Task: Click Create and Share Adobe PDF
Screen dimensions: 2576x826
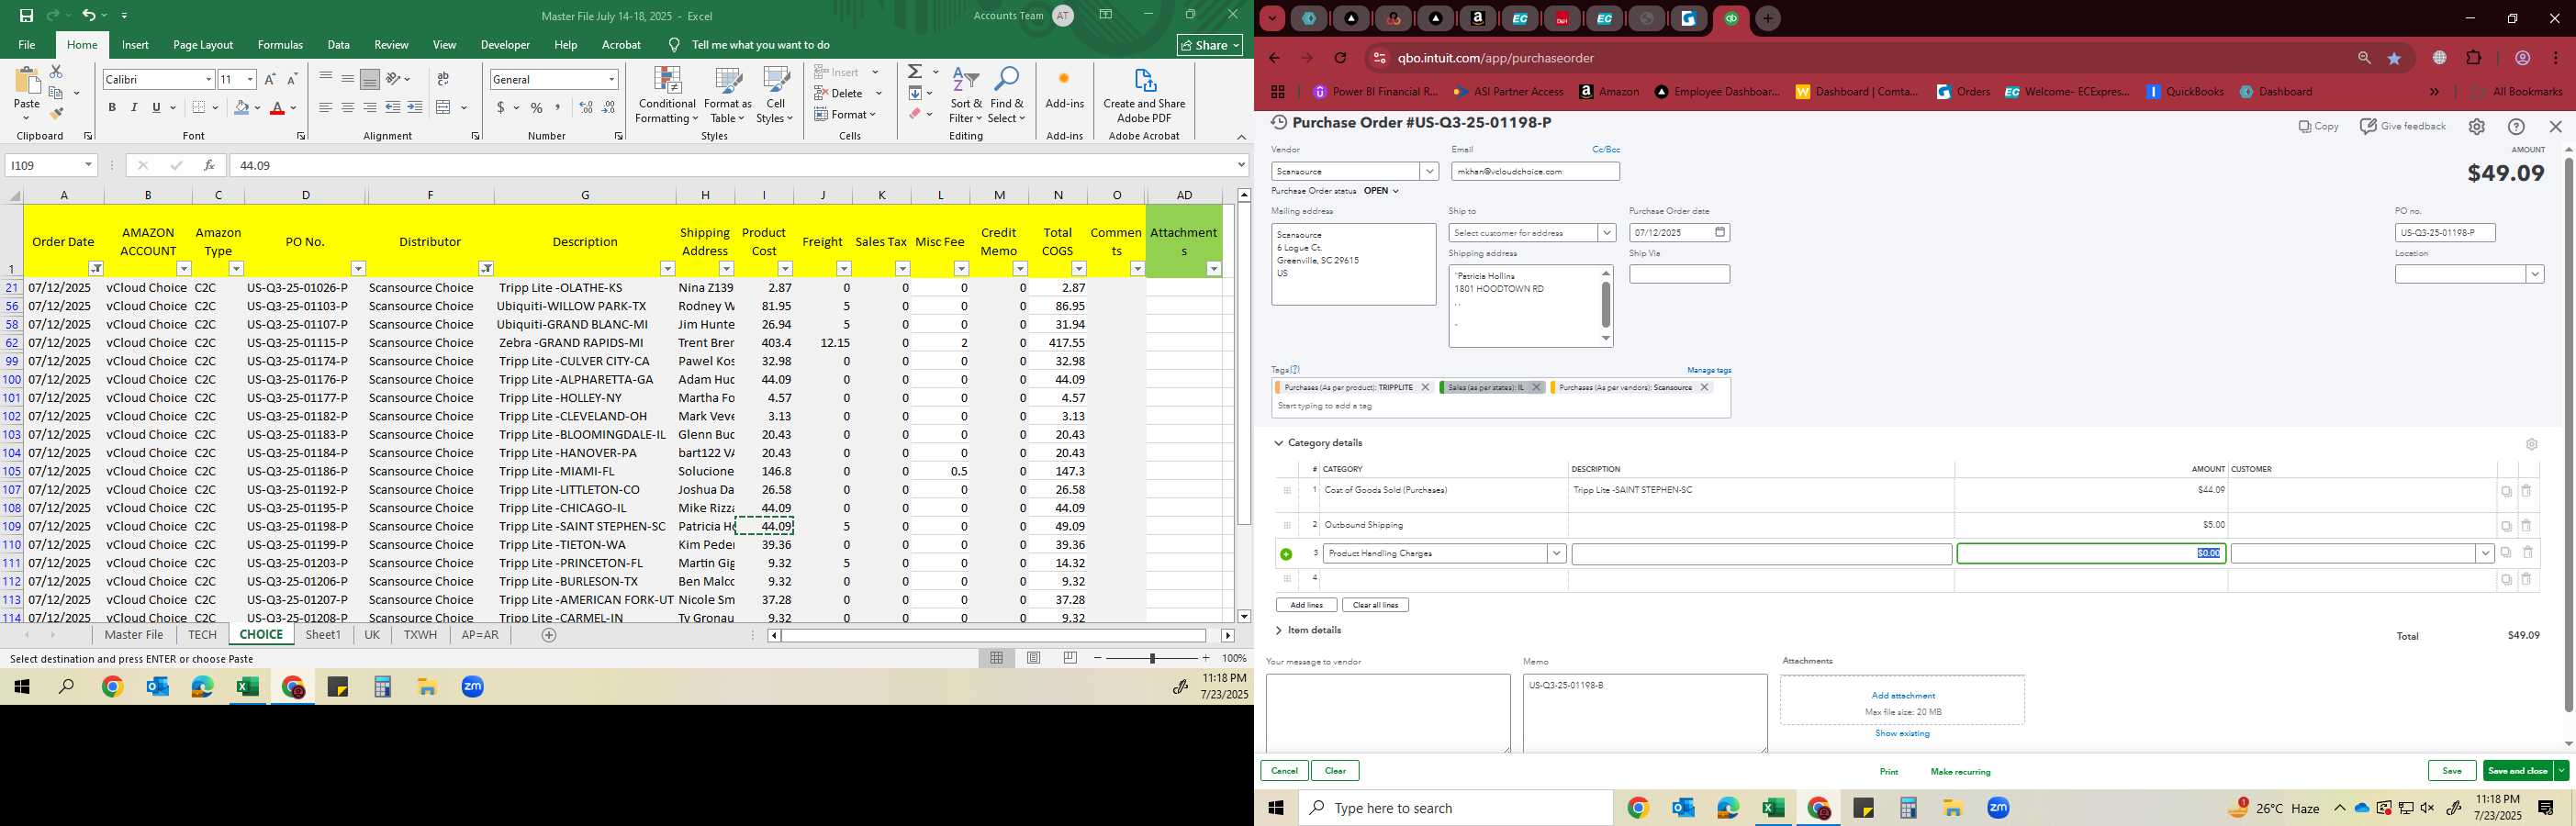Action: point(1144,95)
